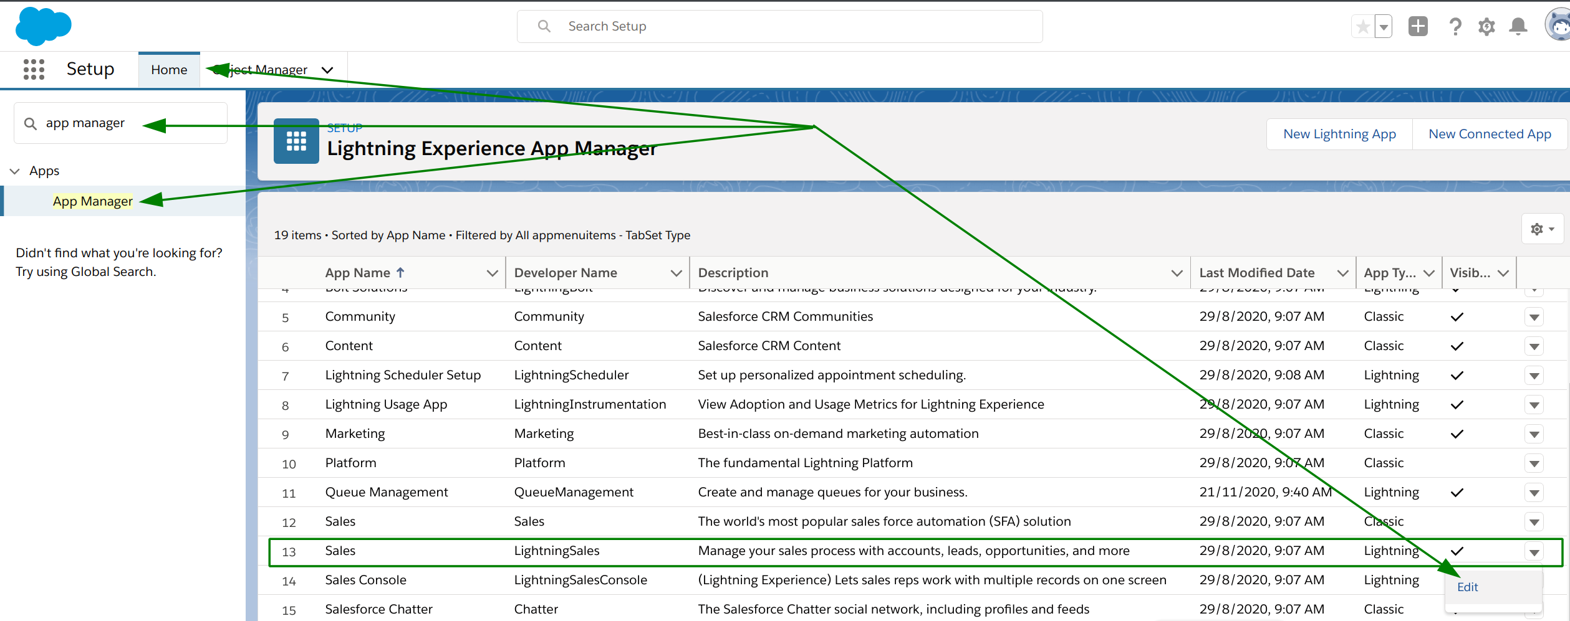Viewport: 1570px width, 621px height.
Task: Open row actions for Community app
Action: [x=1534, y=317]
